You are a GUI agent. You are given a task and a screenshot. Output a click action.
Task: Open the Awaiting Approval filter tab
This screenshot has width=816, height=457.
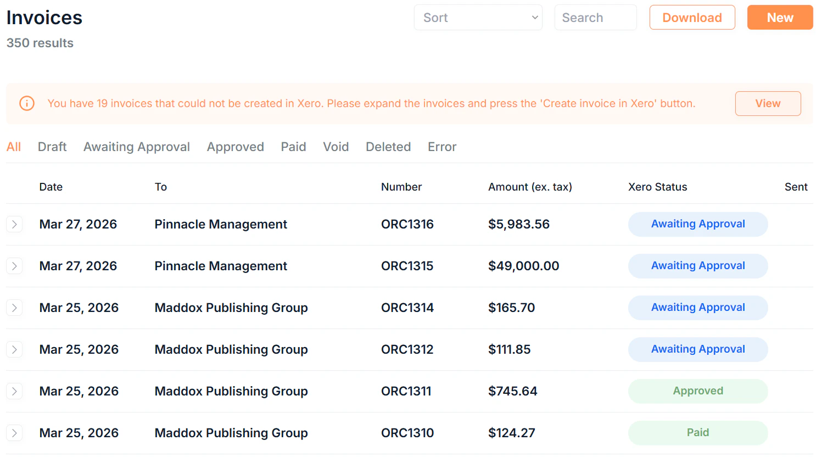pos(136,147)
